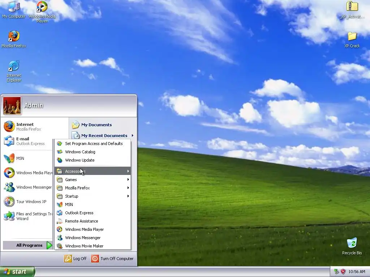370x277 pixels.
Task: Start Tour Windows XP
Action: point(27,202)
